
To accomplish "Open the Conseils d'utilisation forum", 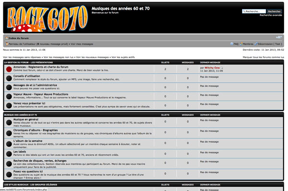I will point(26,76).
